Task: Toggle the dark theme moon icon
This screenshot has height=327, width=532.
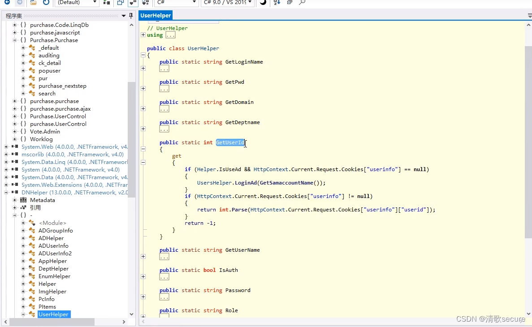Action: point(263,2)
